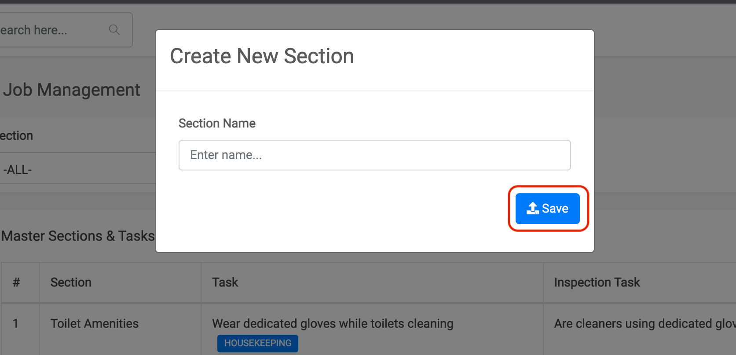Click the 'Section Name' field label
This screenshot has height=355, width=736.
coord(217,123)
